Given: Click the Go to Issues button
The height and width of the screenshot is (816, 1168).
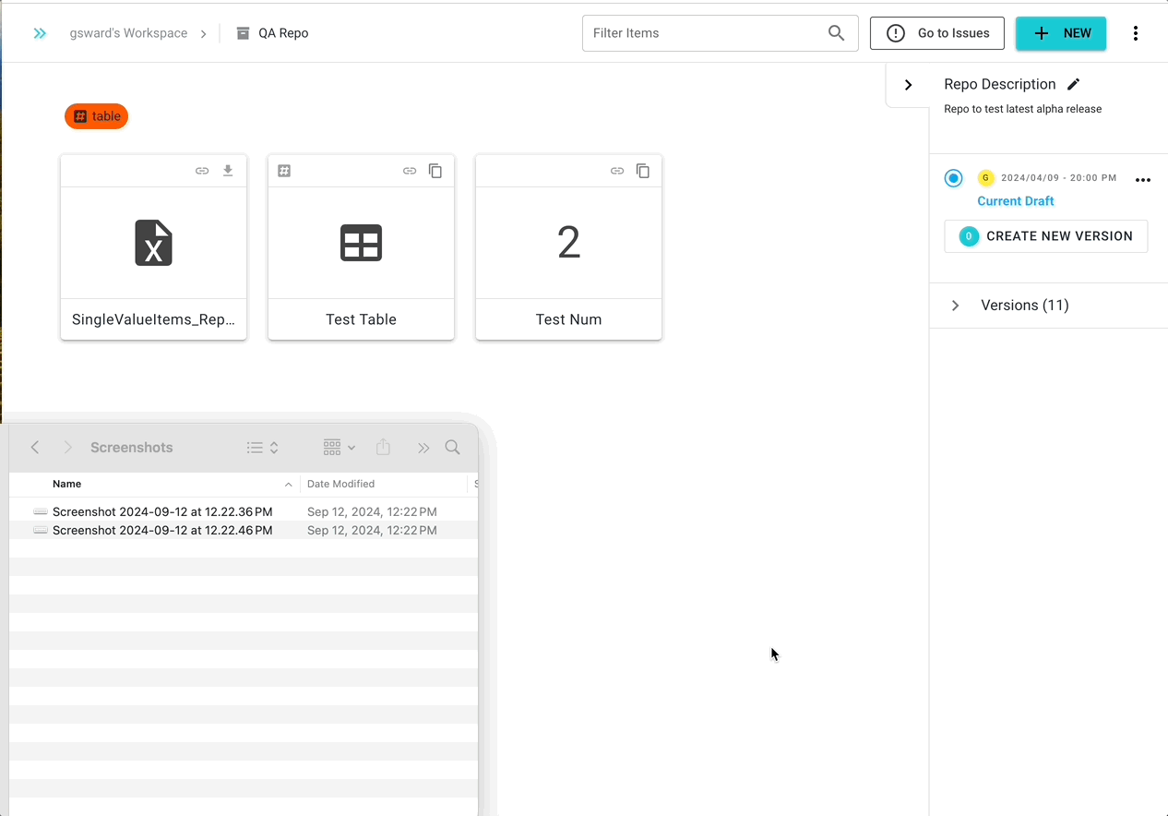Looking at the screenshot, I should click(936, 33).
